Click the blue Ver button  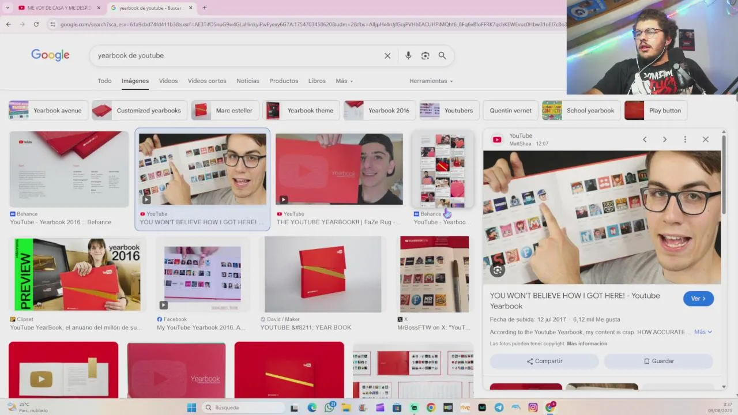pos(698,299)
